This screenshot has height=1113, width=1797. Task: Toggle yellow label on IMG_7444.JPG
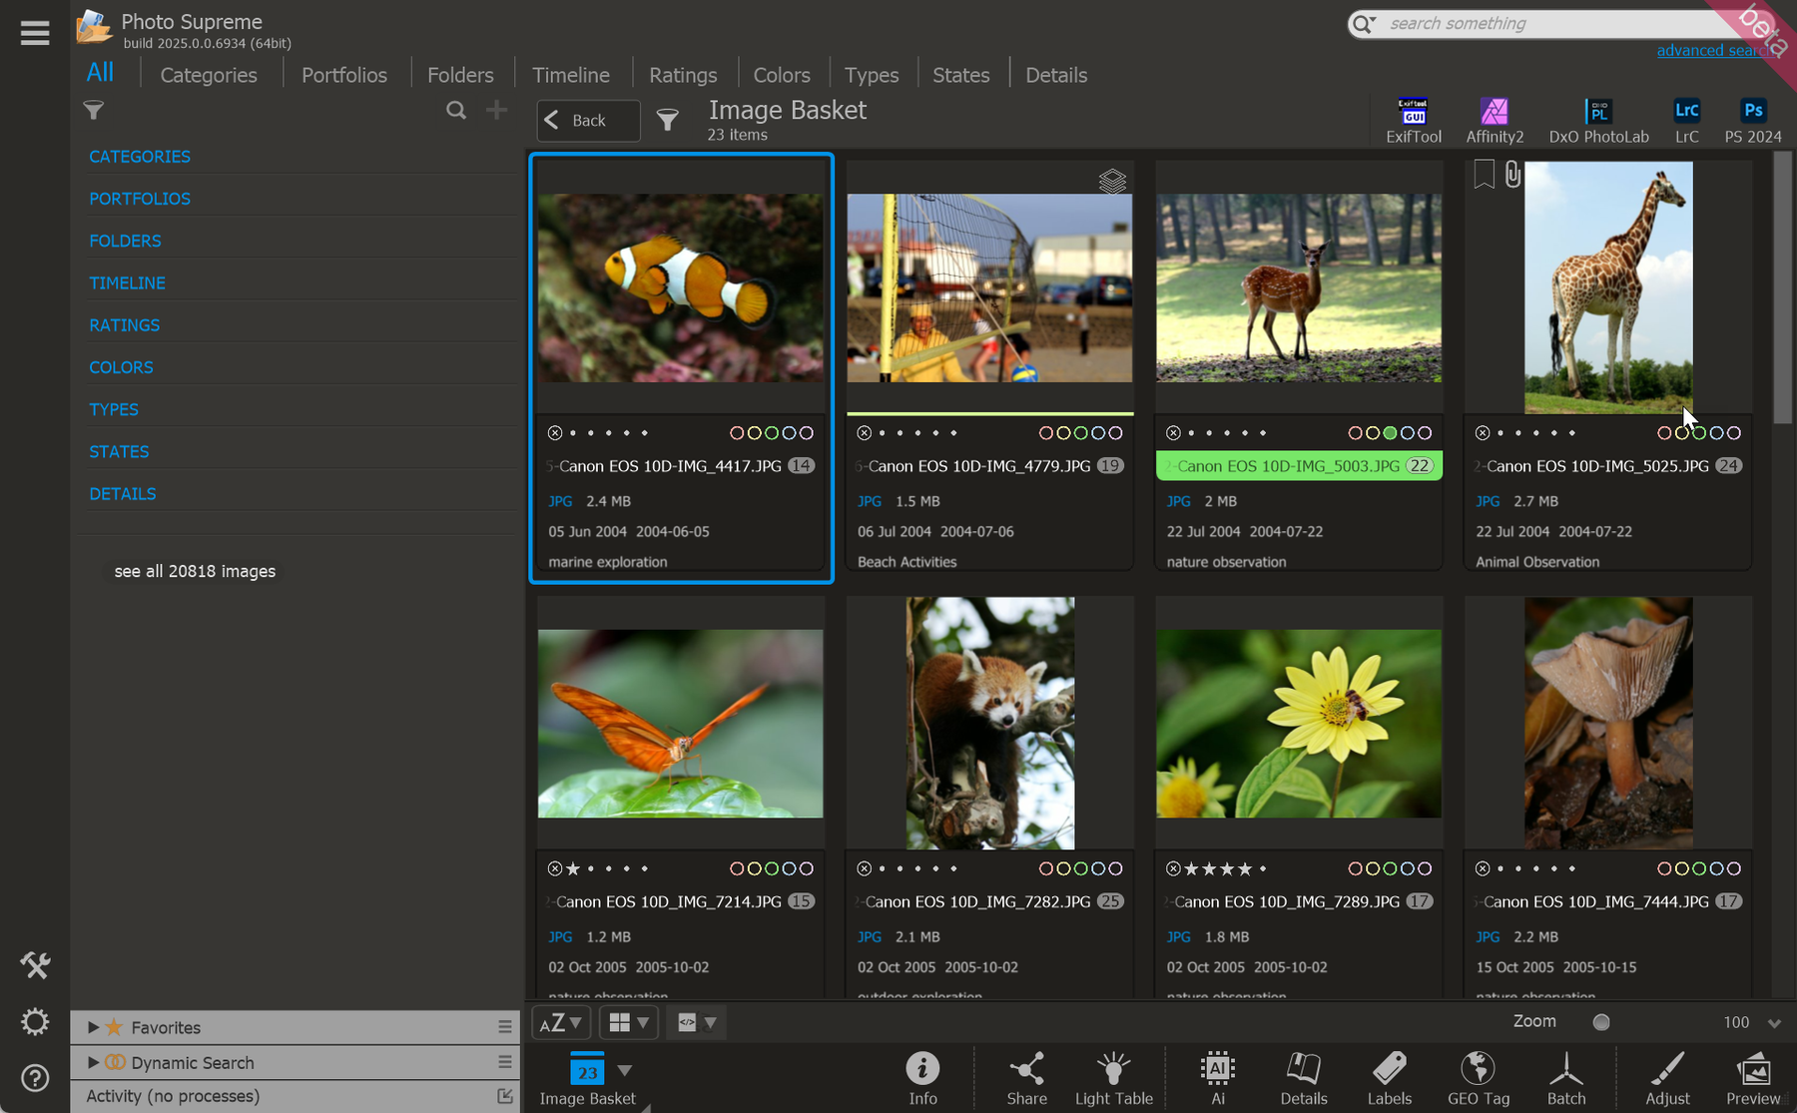click(x=1681, y=868)
